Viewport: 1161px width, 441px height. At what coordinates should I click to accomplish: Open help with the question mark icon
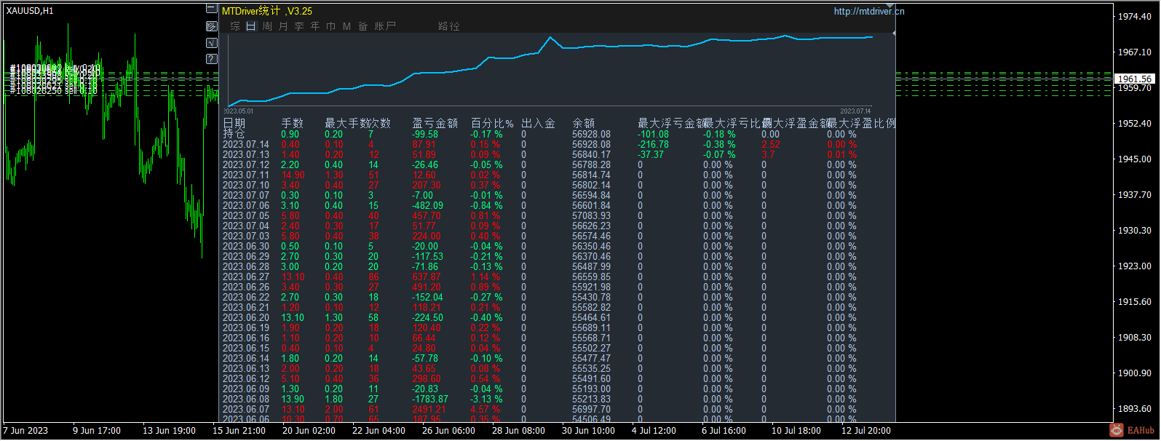click(x=211, y=59)
